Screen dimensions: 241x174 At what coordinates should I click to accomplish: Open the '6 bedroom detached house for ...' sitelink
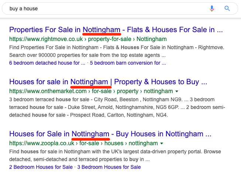47,63
